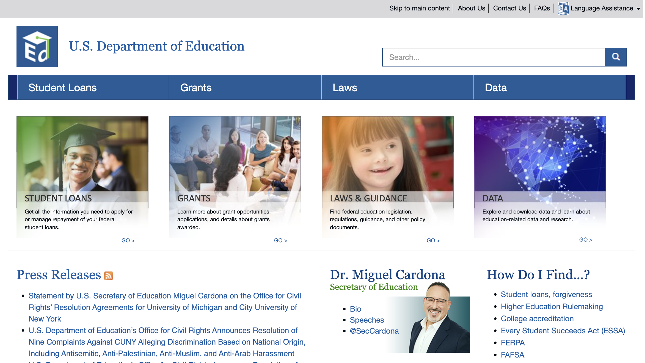Follow the GO link under Grants
Viewport: 645px width, 363px height.
280,240
